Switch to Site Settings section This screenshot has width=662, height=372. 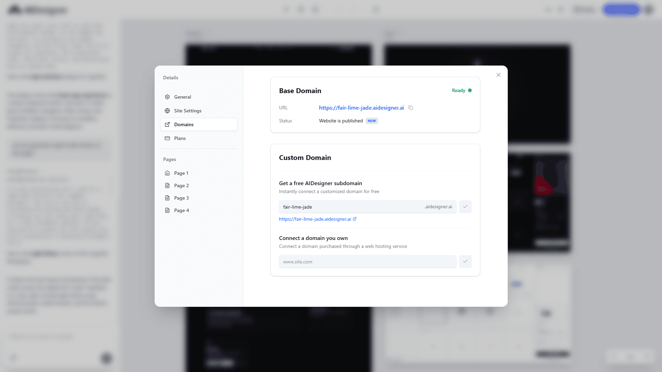pos(188,111)
